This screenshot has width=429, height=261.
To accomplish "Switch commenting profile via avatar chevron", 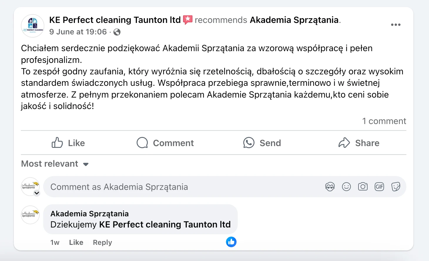I will (x=37, y=193).
